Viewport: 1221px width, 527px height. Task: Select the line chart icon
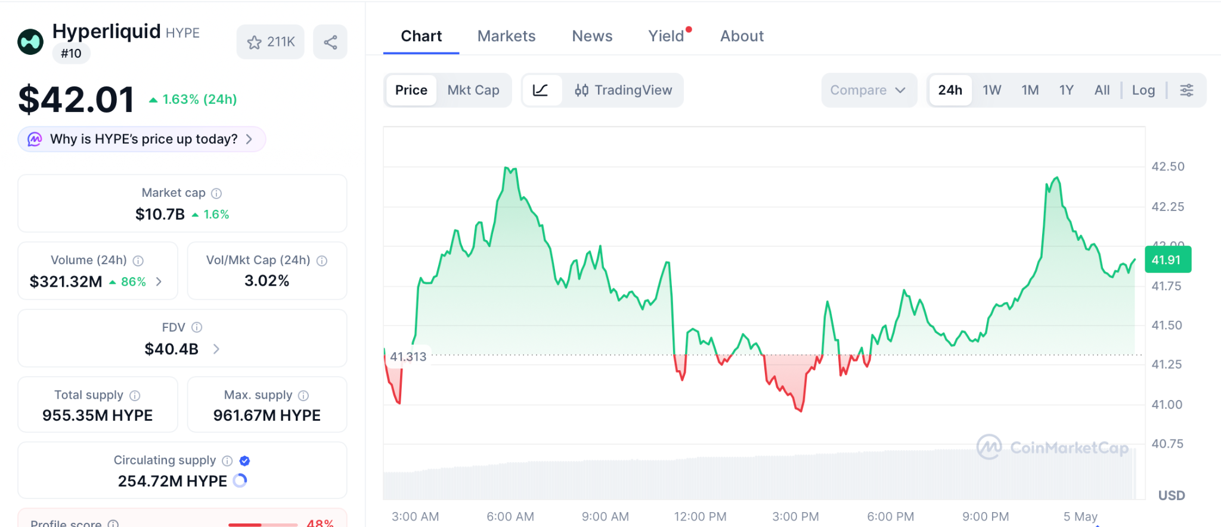coord(541,90)
